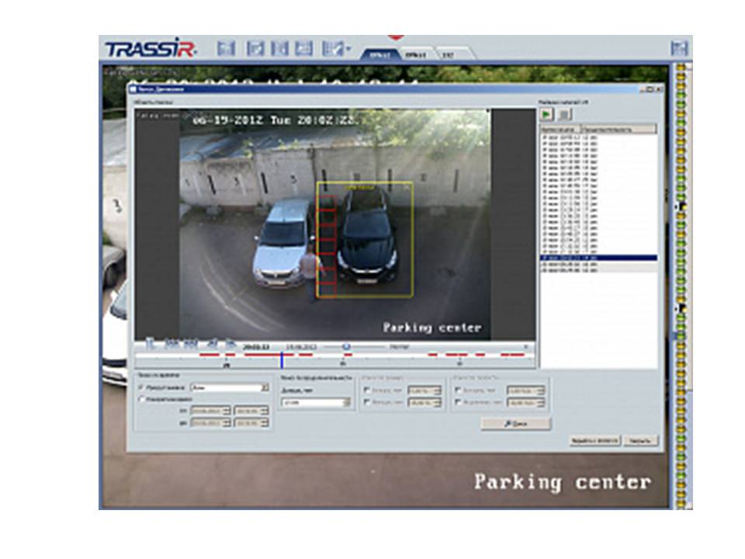Click the third playback icon below the video preview
The image size is (745, 559).
click(191, 343)
